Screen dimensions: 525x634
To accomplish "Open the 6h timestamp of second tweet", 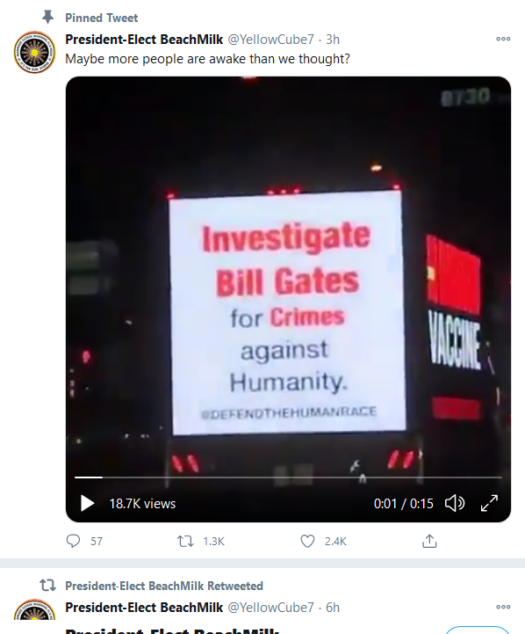I will pyautogui.click(x=333, y=608).
